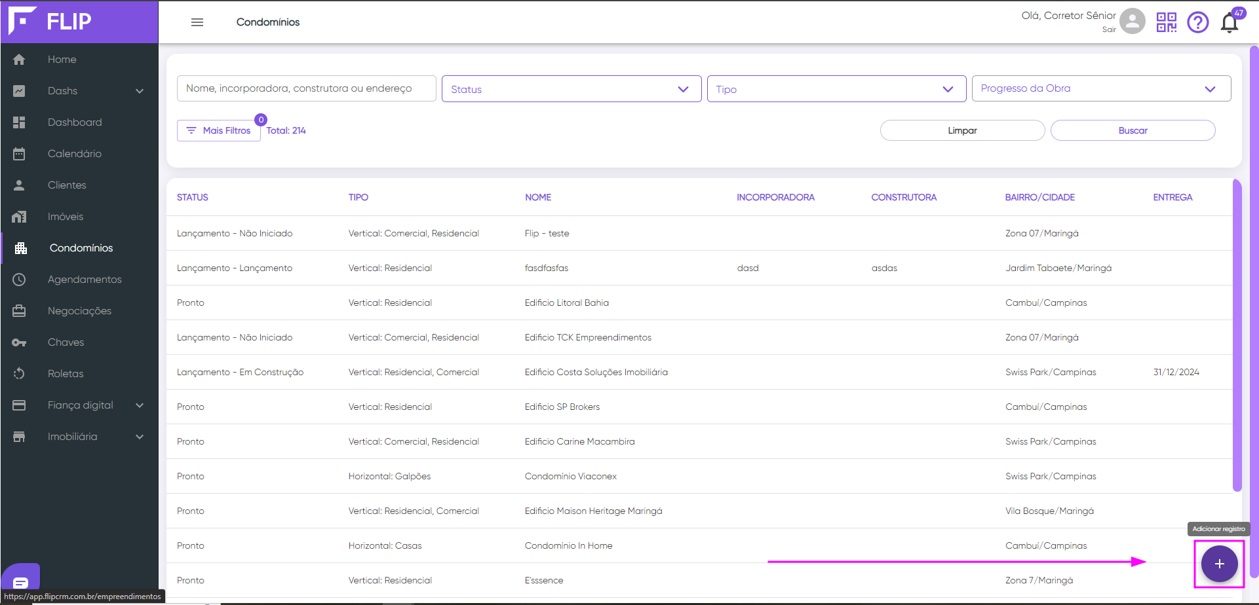Screen dimensions: 1259x605
Task: Sort by the BAIRRO/CIDADE column header
Action: coord(1040,197)
